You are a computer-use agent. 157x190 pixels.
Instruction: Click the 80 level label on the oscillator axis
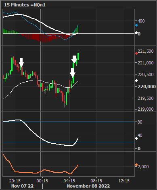[x=140, y=122]
